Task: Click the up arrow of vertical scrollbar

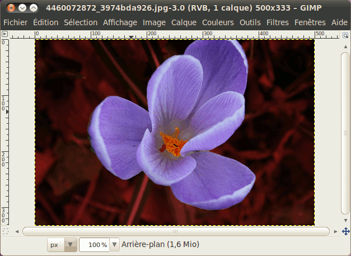Action: click(x=345, y=46)
